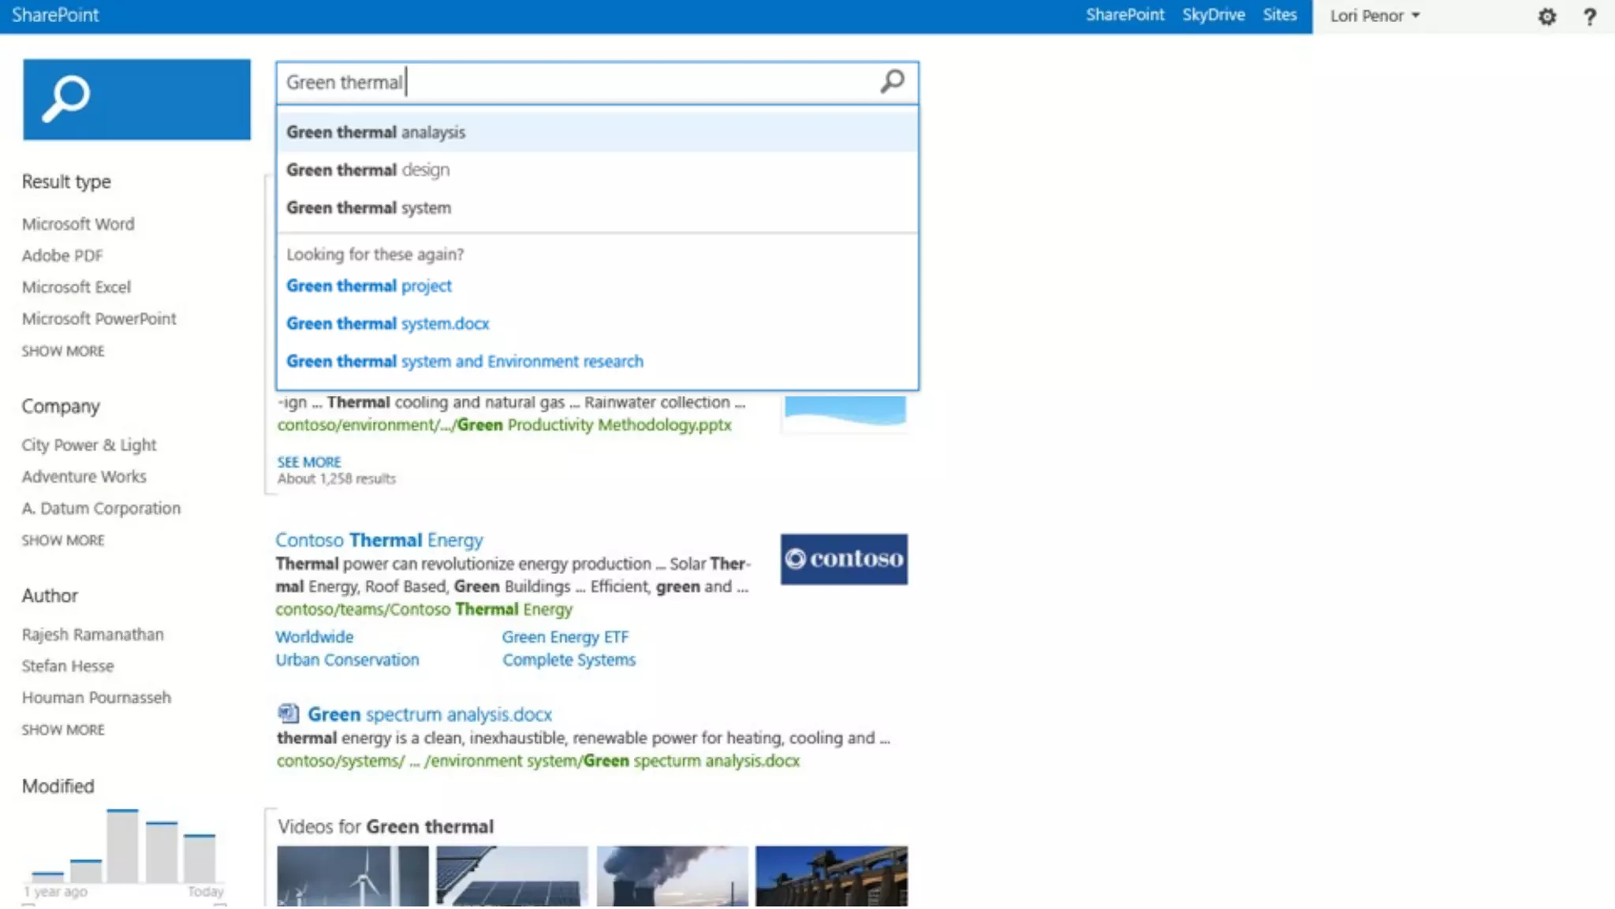Viewport: 1615px width, 909px height.
Task: Expand Company filter with SHOW MORE
Action: 63,540
